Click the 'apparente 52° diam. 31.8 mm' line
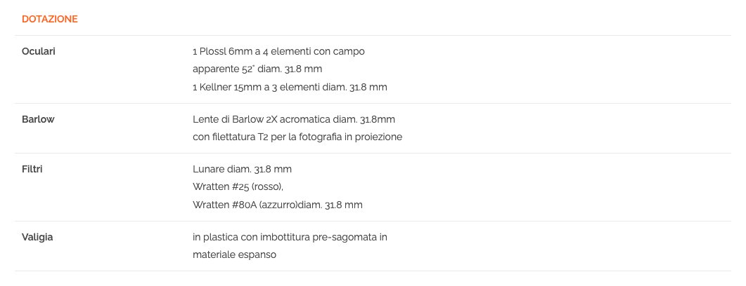Image resolution: width=746 pixels, height=286 pixels. [x=257, y=69]
